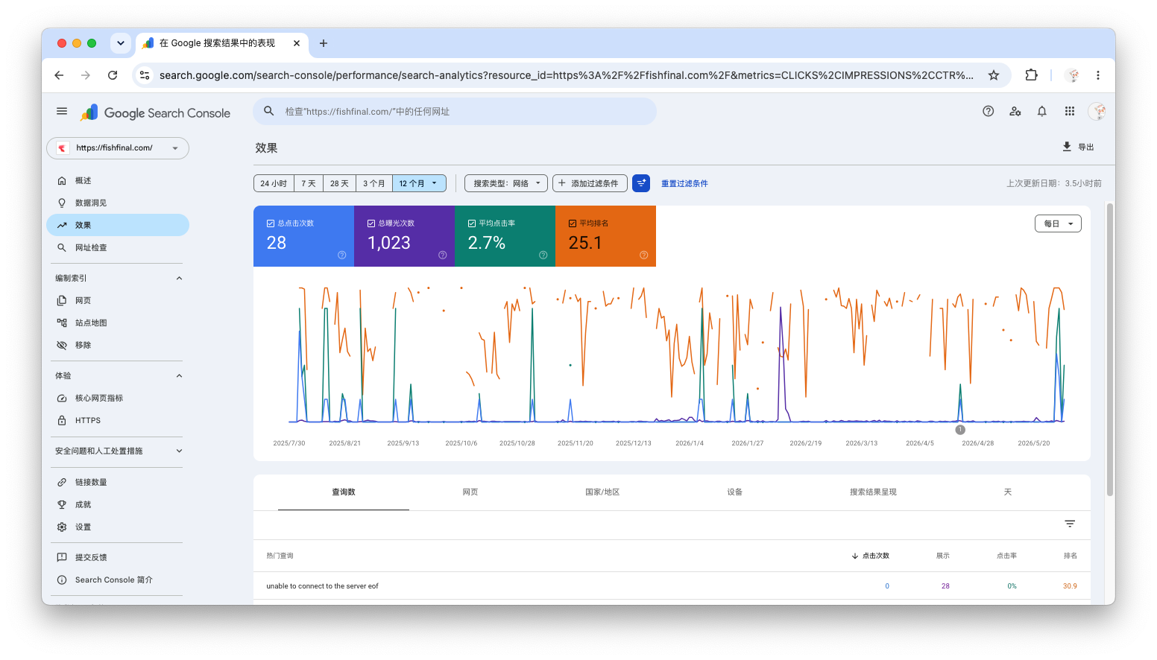1157x660 pixels.
Task: Click the users and permissions icon
Action: point(1015,111)
